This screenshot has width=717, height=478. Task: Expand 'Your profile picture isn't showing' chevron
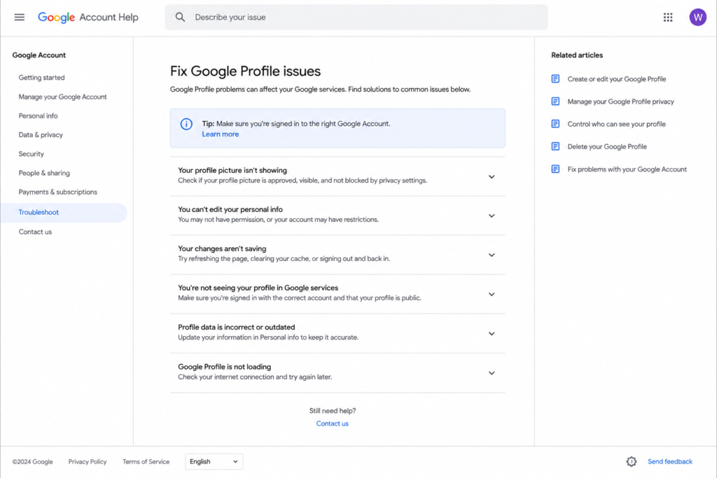click(x=492, y=177)
